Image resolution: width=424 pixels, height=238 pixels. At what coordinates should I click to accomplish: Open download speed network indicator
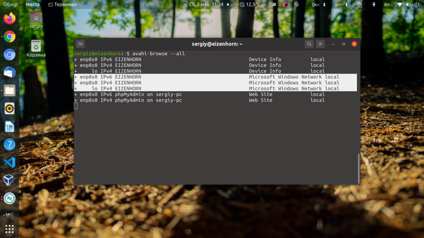click(319, 4)
